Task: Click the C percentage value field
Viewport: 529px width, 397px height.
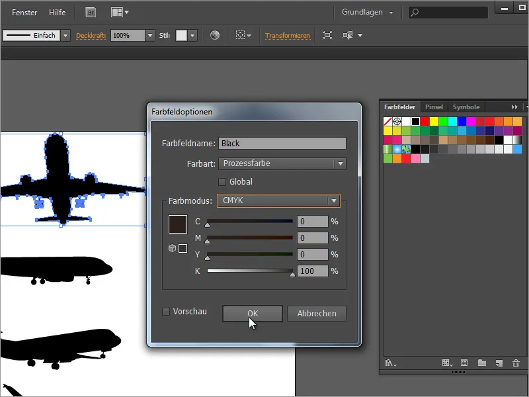Action: 312,222
